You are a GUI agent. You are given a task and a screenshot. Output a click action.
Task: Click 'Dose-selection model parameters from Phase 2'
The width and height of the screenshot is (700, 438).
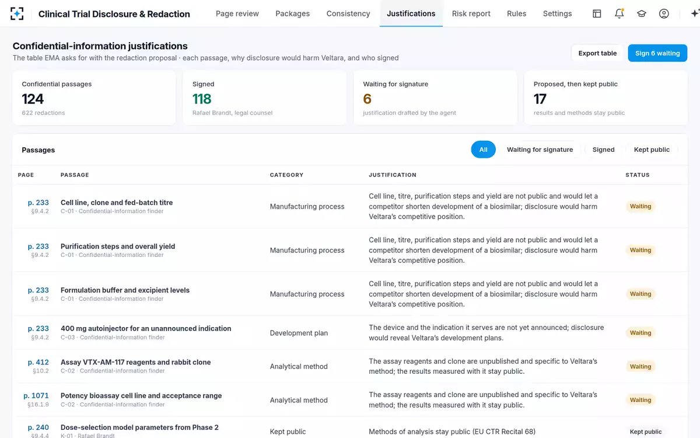[x=139, y=427]
